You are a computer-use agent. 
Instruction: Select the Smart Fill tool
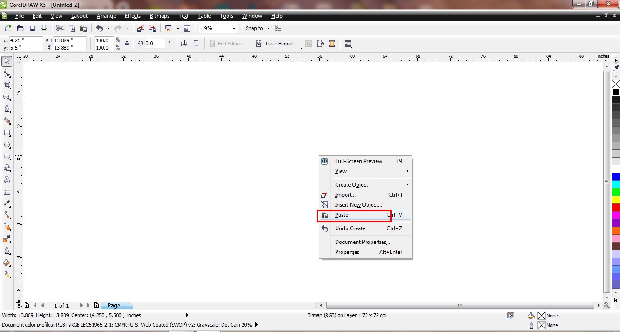coord(7,120)
